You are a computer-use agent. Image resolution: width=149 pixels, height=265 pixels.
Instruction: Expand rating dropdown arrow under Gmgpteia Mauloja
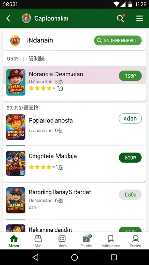point(54,167)
